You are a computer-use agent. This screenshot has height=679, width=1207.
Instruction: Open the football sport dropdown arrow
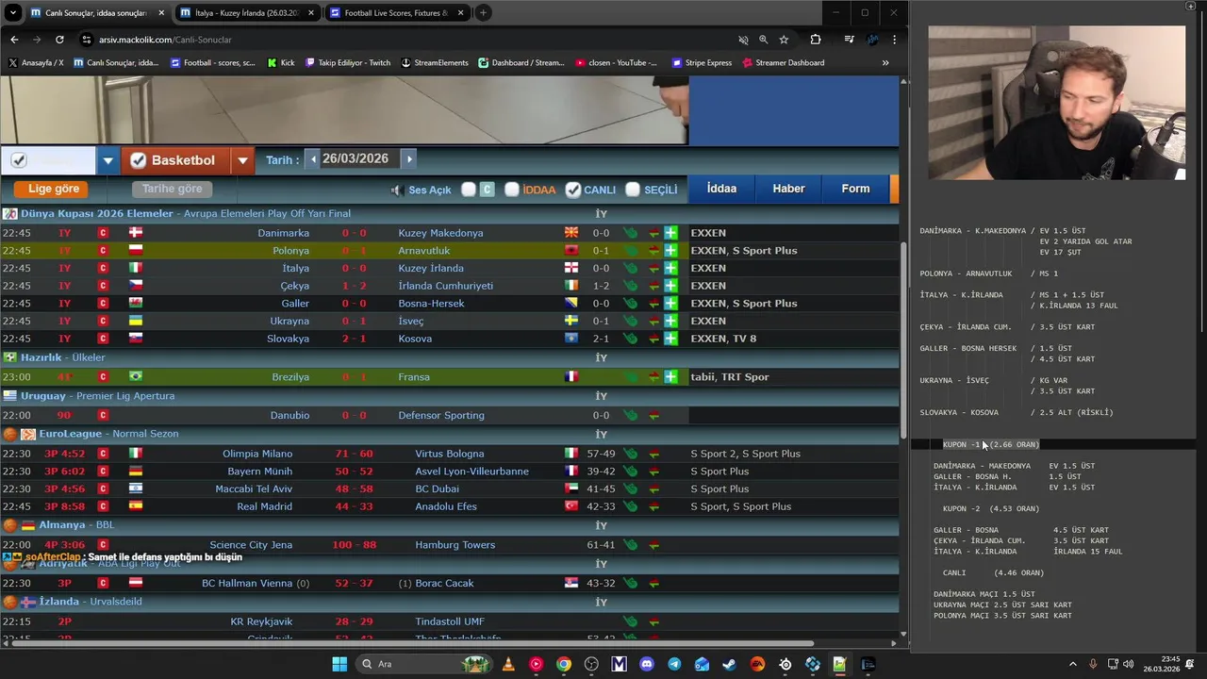tap(107, 160)
